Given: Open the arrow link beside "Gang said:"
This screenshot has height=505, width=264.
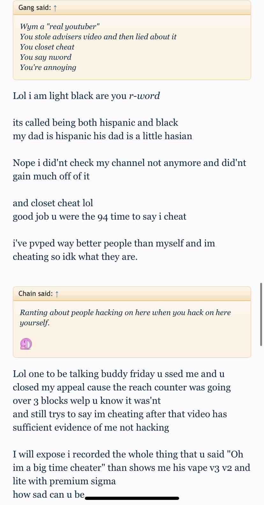Looking at the screenshot, I should (55, 8).
